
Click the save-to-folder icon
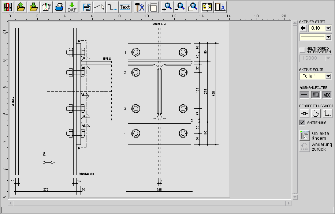tap(34, 7)
